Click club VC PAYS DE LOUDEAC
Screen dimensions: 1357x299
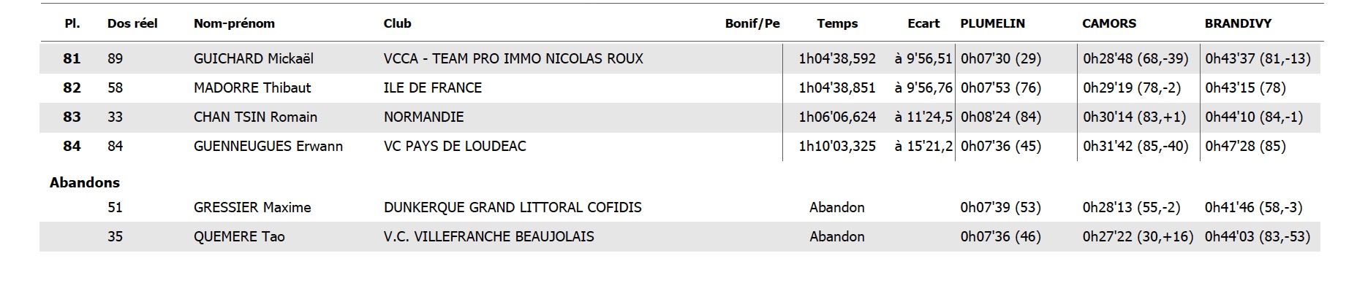455,146
